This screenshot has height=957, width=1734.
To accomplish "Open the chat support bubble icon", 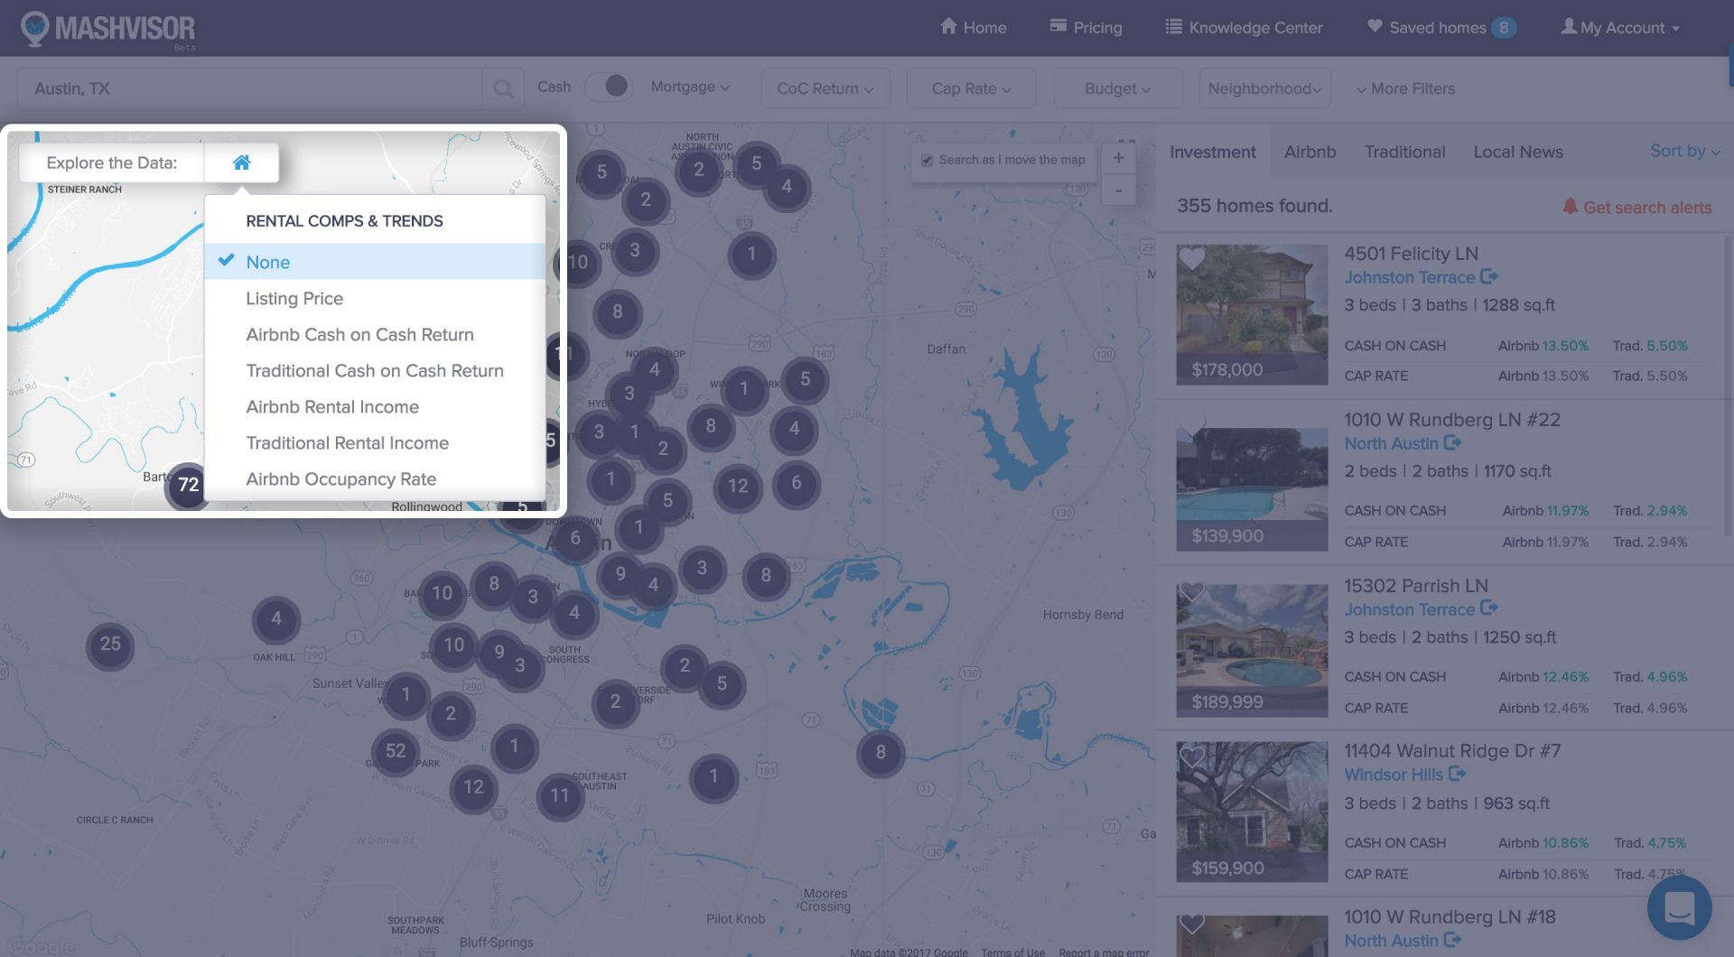I will [1678, 907].
